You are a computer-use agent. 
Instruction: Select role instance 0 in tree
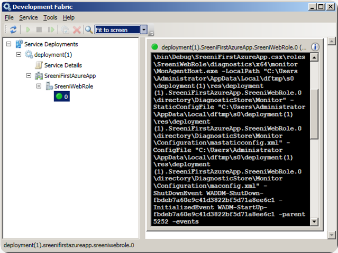pos(62,96)
